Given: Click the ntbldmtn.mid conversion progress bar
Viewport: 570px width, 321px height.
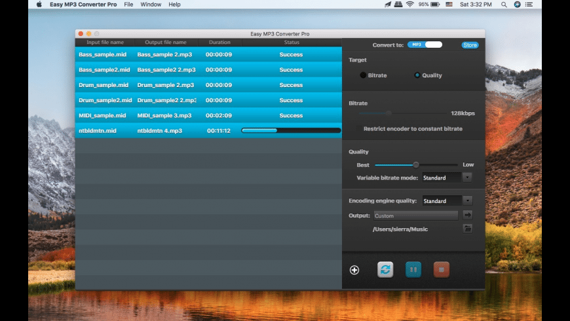Looking at the screenshot, I should tap(291, 130).
